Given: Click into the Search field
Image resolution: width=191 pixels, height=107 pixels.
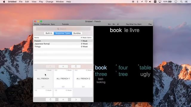Looking at the screenshot, I should tap(63, 29).
